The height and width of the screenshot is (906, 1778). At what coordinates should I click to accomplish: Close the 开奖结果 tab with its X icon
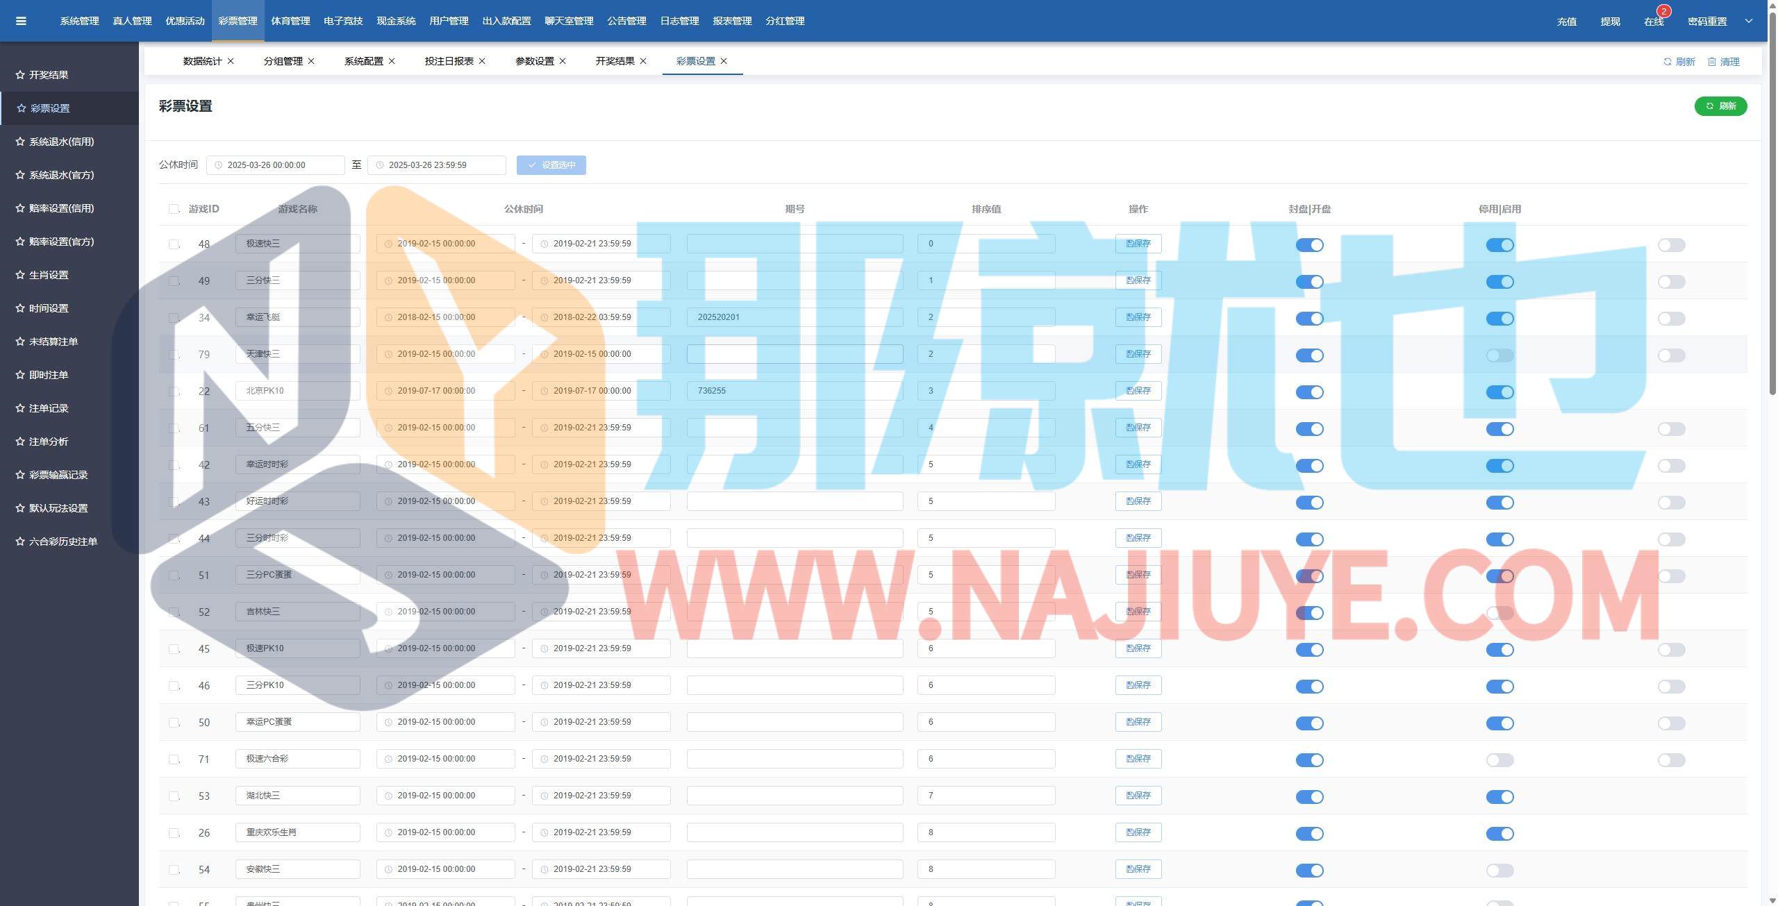(x=643, y=61)
